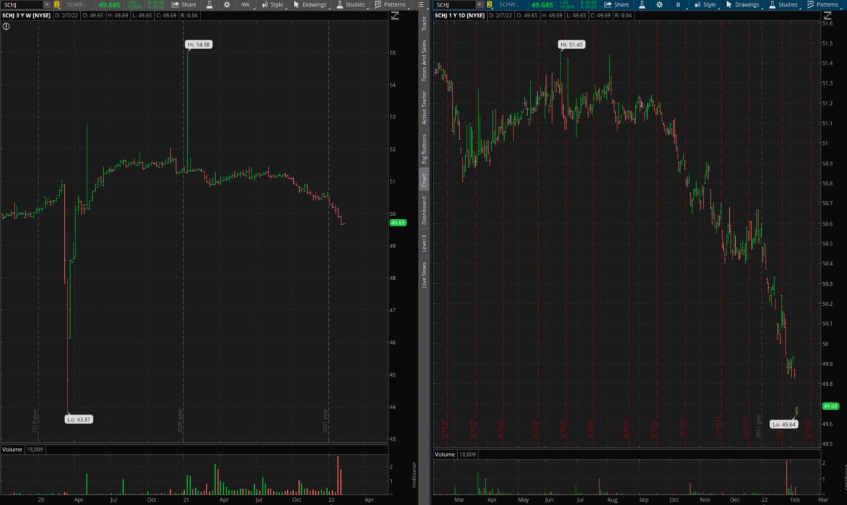Open chart settings gear in right chart
Viewport: 847px width, 505px height.
click(660, 5)
